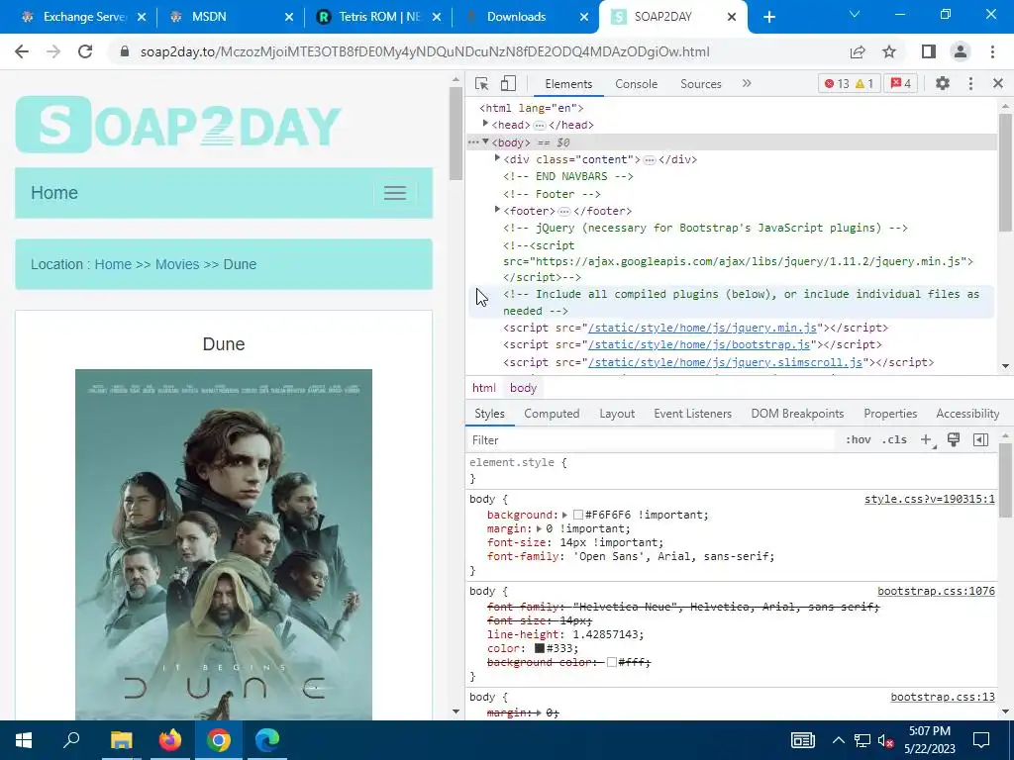
Task: Open the Layout tab
Action: 616,414
